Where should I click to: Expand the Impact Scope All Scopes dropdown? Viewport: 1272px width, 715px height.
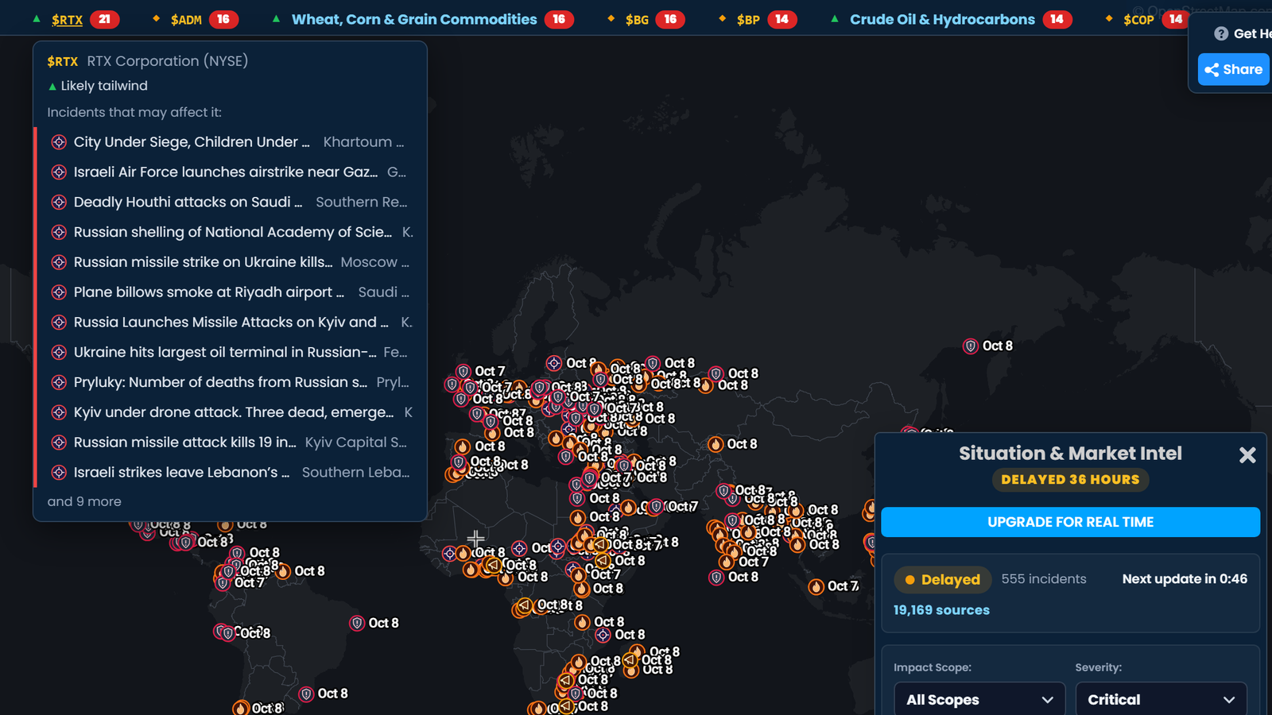[x=979, y=699]
